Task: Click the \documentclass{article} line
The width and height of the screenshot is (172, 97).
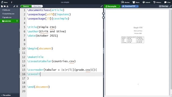Action: tap(46, 10)
